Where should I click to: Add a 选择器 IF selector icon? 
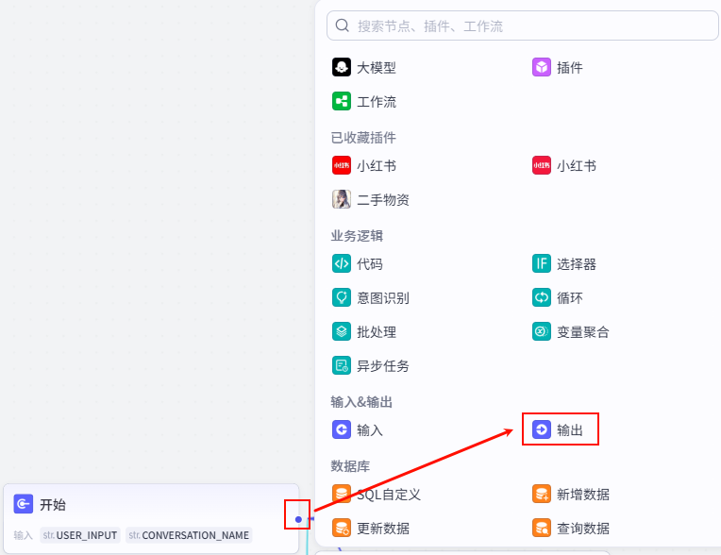541,263
